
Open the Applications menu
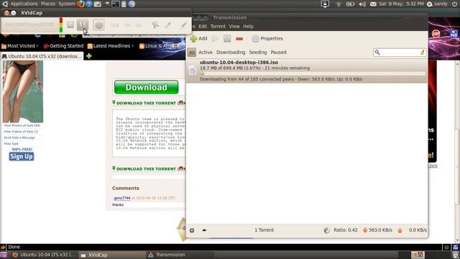pyautogui.click(x=24, y=4)
